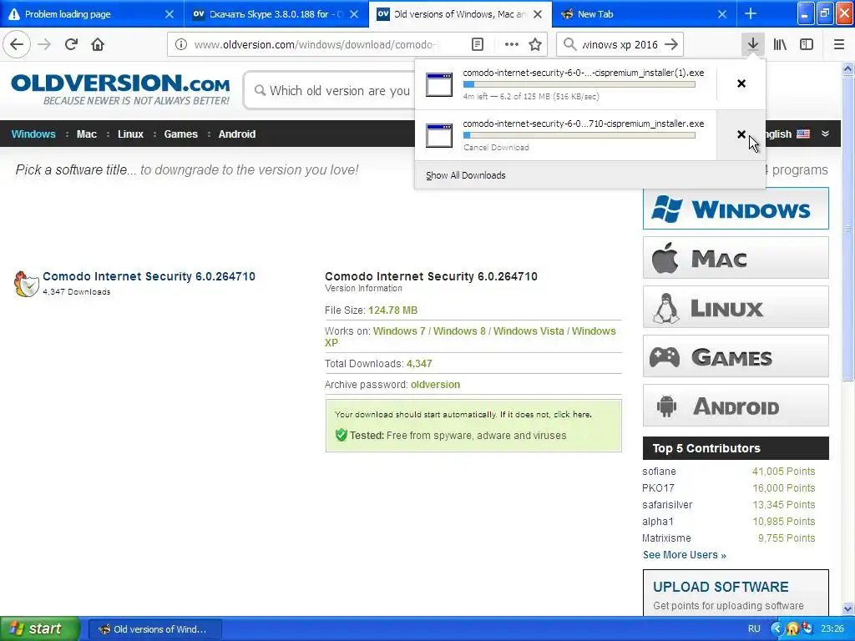
Task: Click the large Games platform button
Action: [x=736, y=356]
